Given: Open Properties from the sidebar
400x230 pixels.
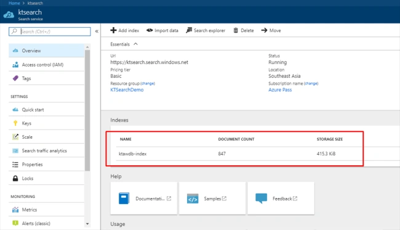Looking at the screenshot, I should tap(46, 164).
